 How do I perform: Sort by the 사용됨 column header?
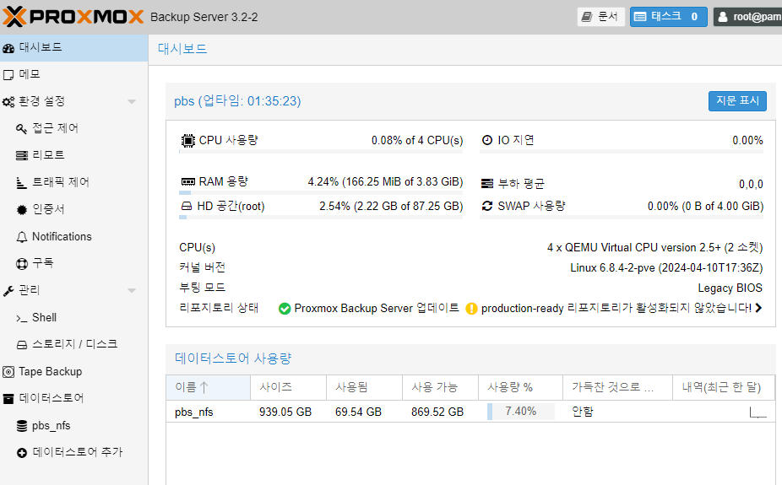[x=364, y=387]
